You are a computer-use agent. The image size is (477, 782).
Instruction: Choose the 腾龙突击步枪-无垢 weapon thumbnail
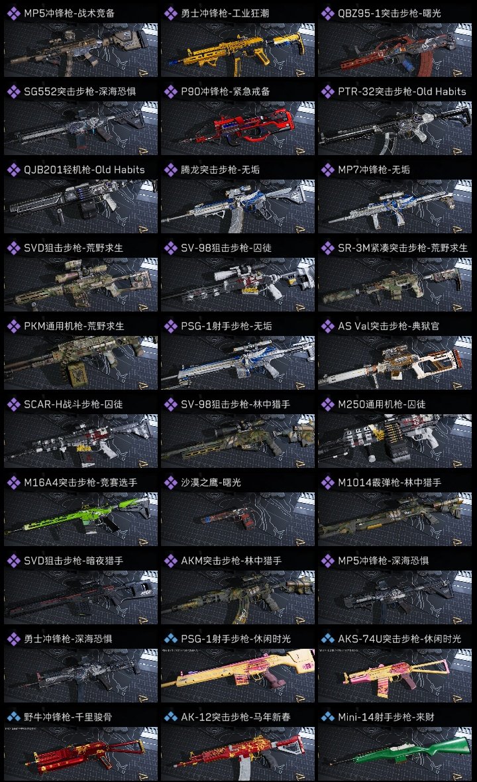coord(238,207)
